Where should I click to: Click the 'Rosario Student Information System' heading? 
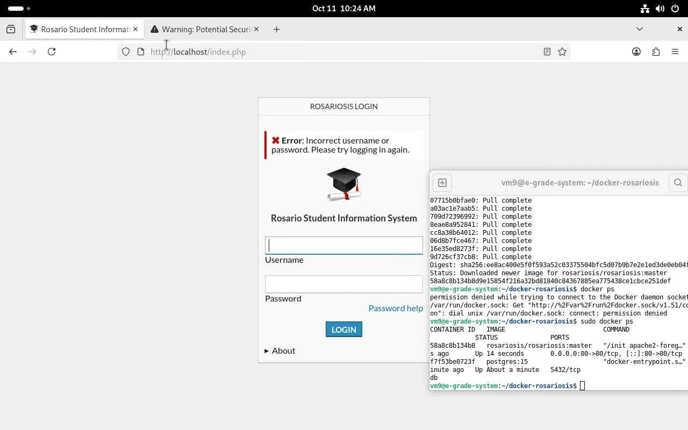pyautogui.click(x=344, y=218)
